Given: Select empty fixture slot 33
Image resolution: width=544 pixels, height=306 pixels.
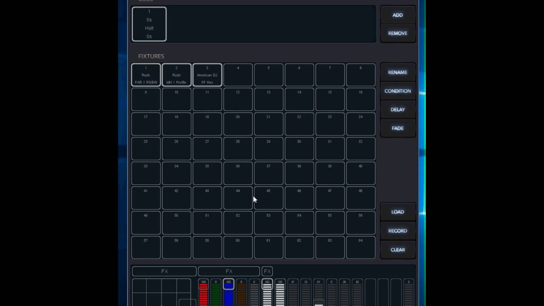Looking at the screenshot, I should click(x=146, y=173).
